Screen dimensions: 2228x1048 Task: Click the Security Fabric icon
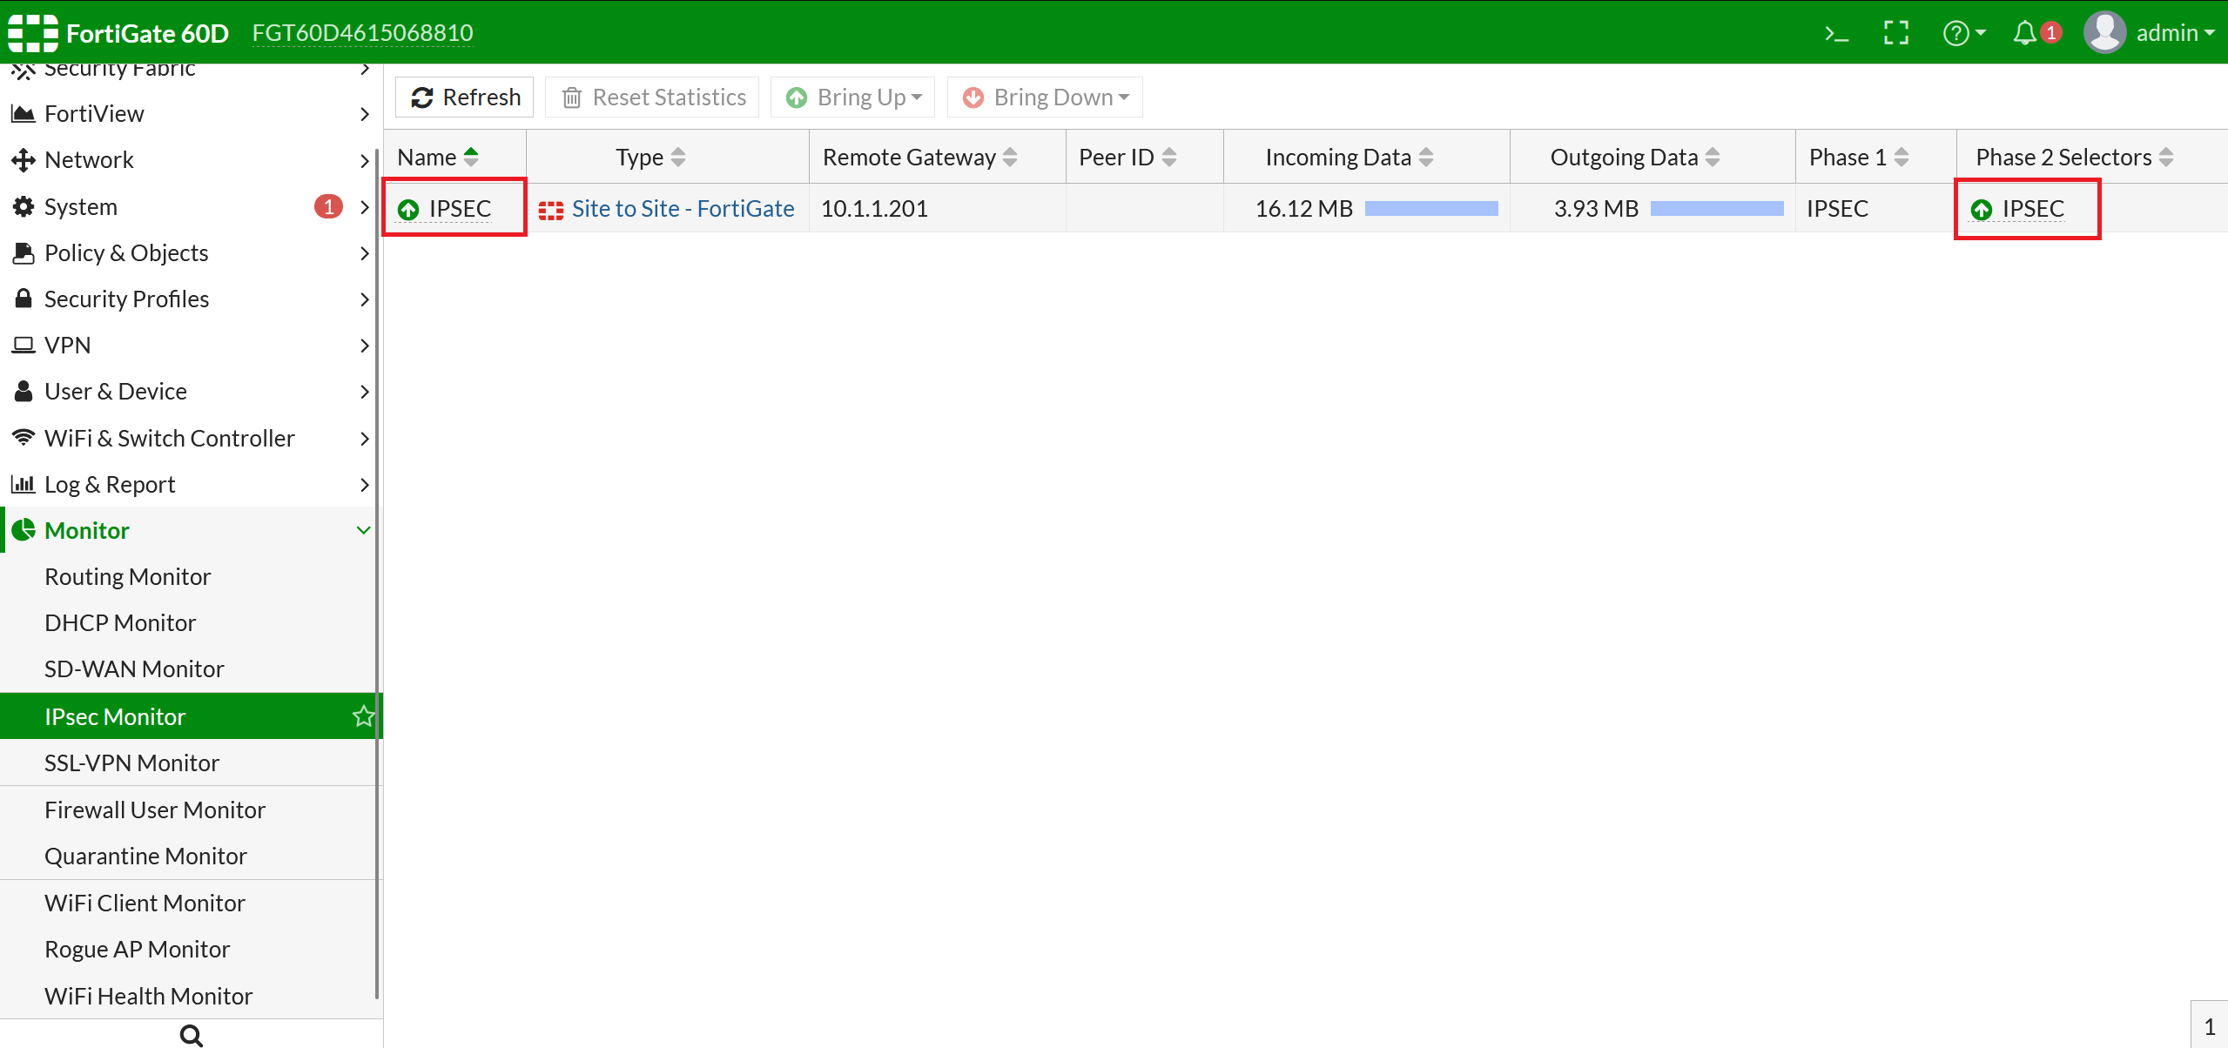point(23,70)
